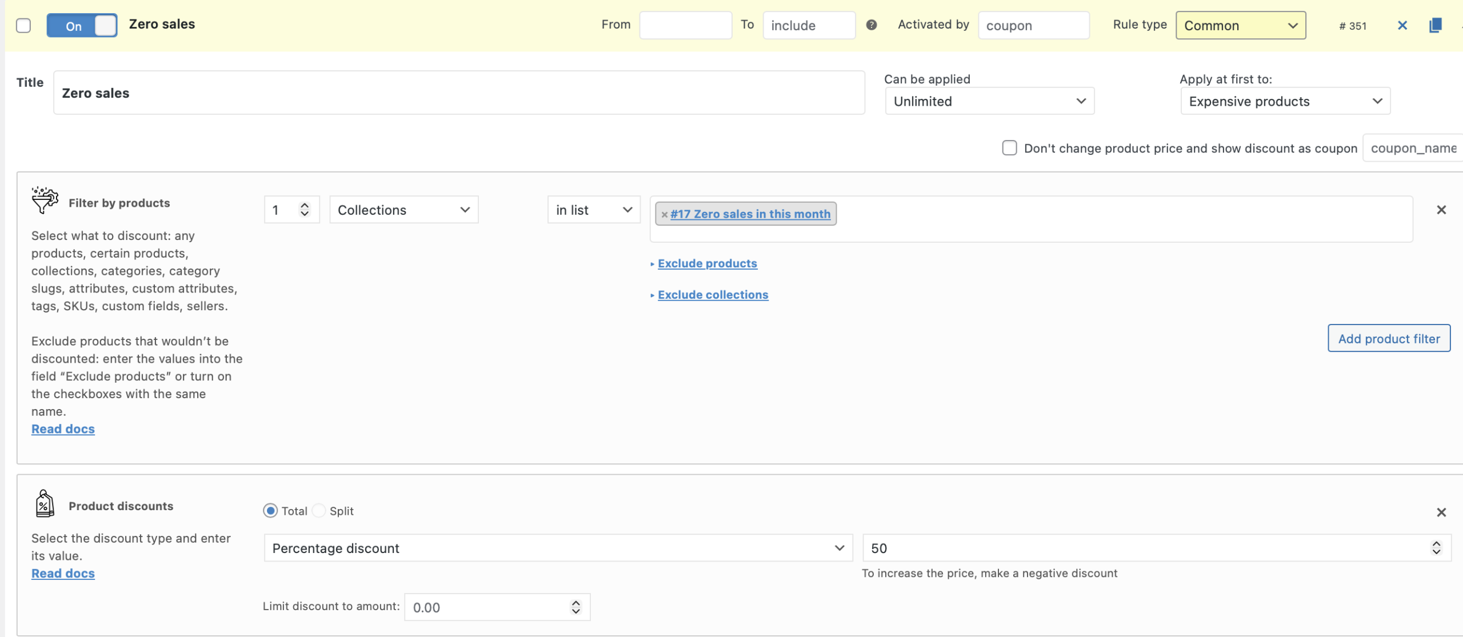Click the discount price tag icon
The image size is (1463, 637).
point(45,504)
